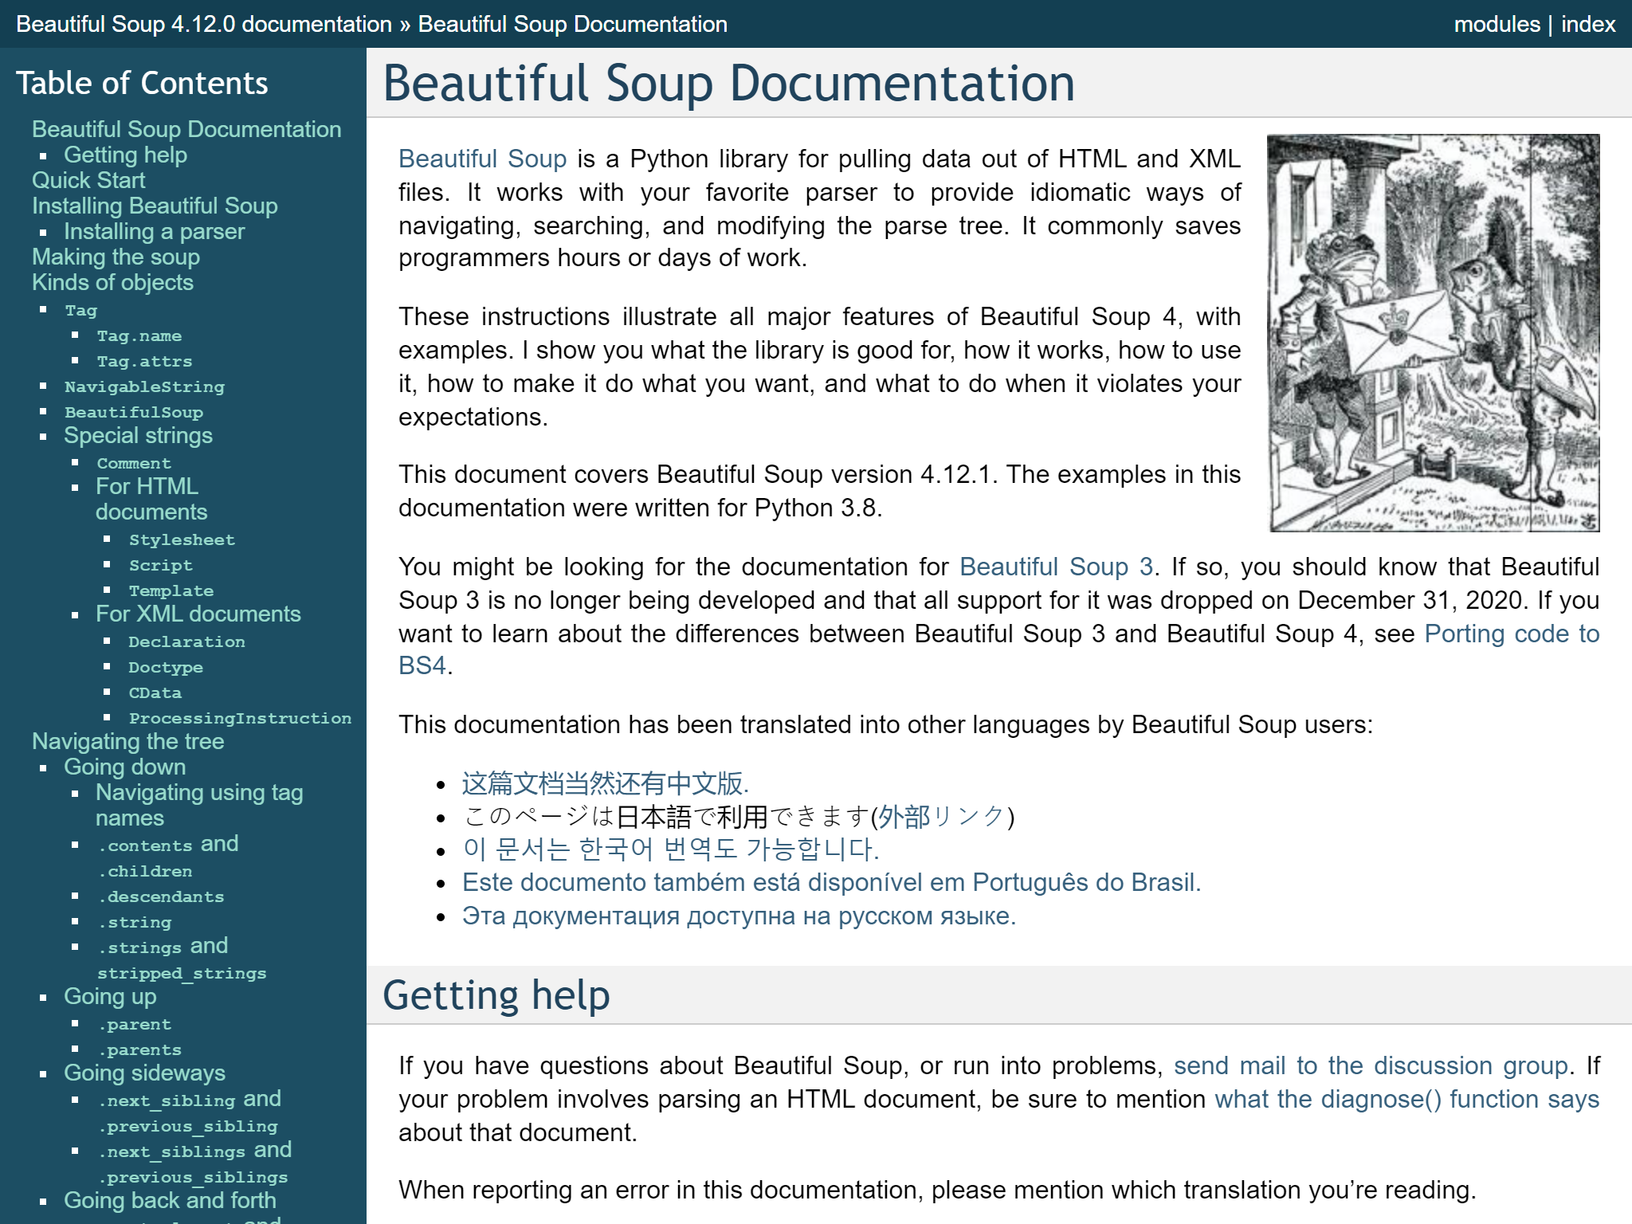Select .parents in the sidebar
Screen dimensions: 1632x1224
click(139, 1049)
